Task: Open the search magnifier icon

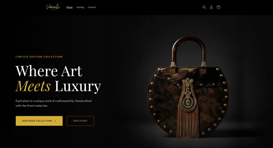Action: [204, 7]
